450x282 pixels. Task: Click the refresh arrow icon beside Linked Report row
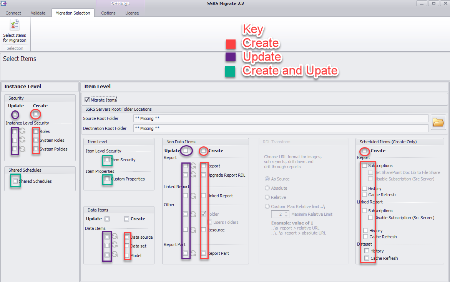point(193,196)
